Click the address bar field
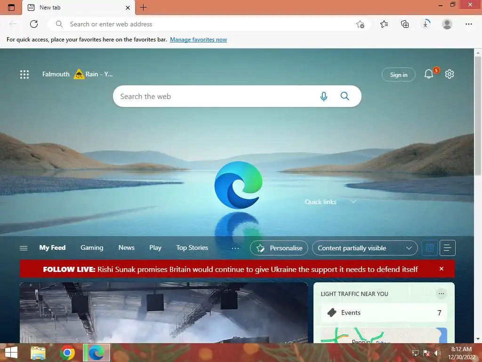 pyautogui.click(x=209, y=24)
